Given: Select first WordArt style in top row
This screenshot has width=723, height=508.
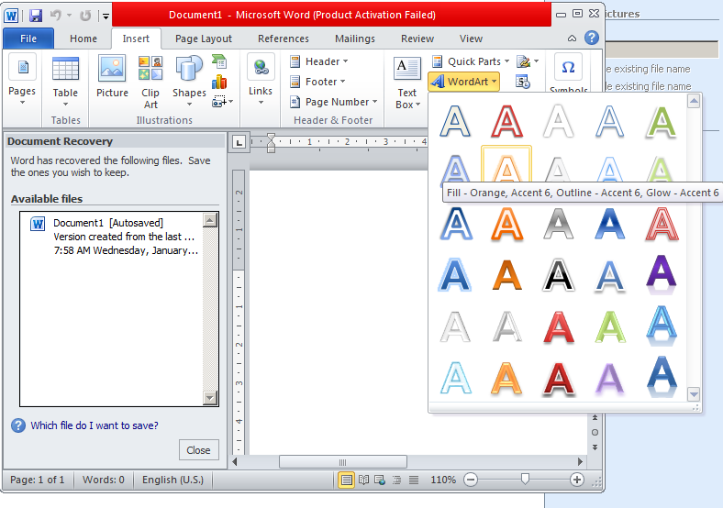Looking at the screenshot, I should (455, 122).
